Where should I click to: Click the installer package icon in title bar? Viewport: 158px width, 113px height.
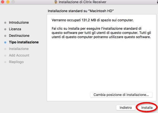pyautogui.click(x=56, y=2)
